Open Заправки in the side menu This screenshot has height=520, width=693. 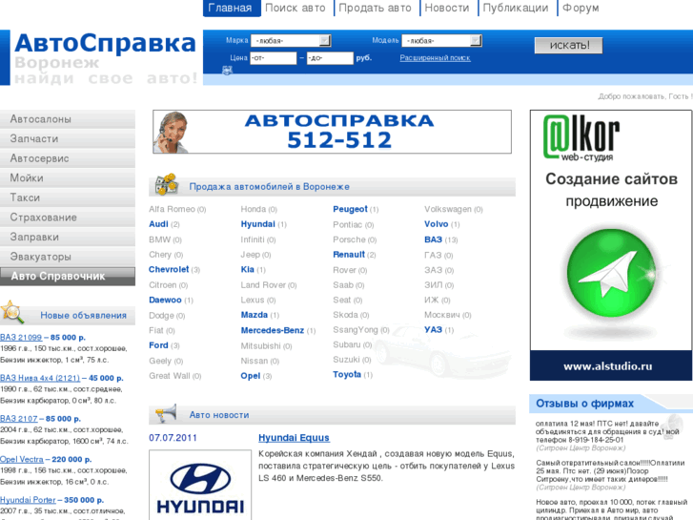point(68,237)
